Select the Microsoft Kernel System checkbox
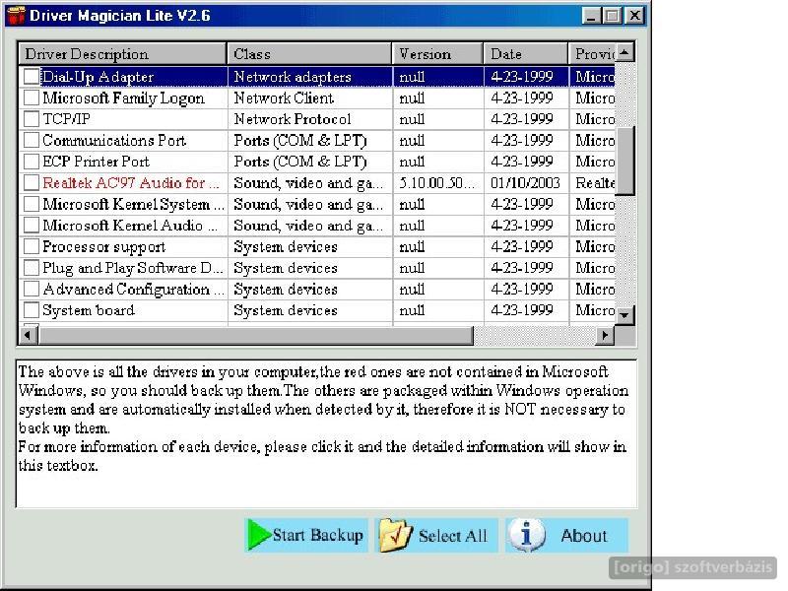788x591 pixels. click(x=32, y=204)
